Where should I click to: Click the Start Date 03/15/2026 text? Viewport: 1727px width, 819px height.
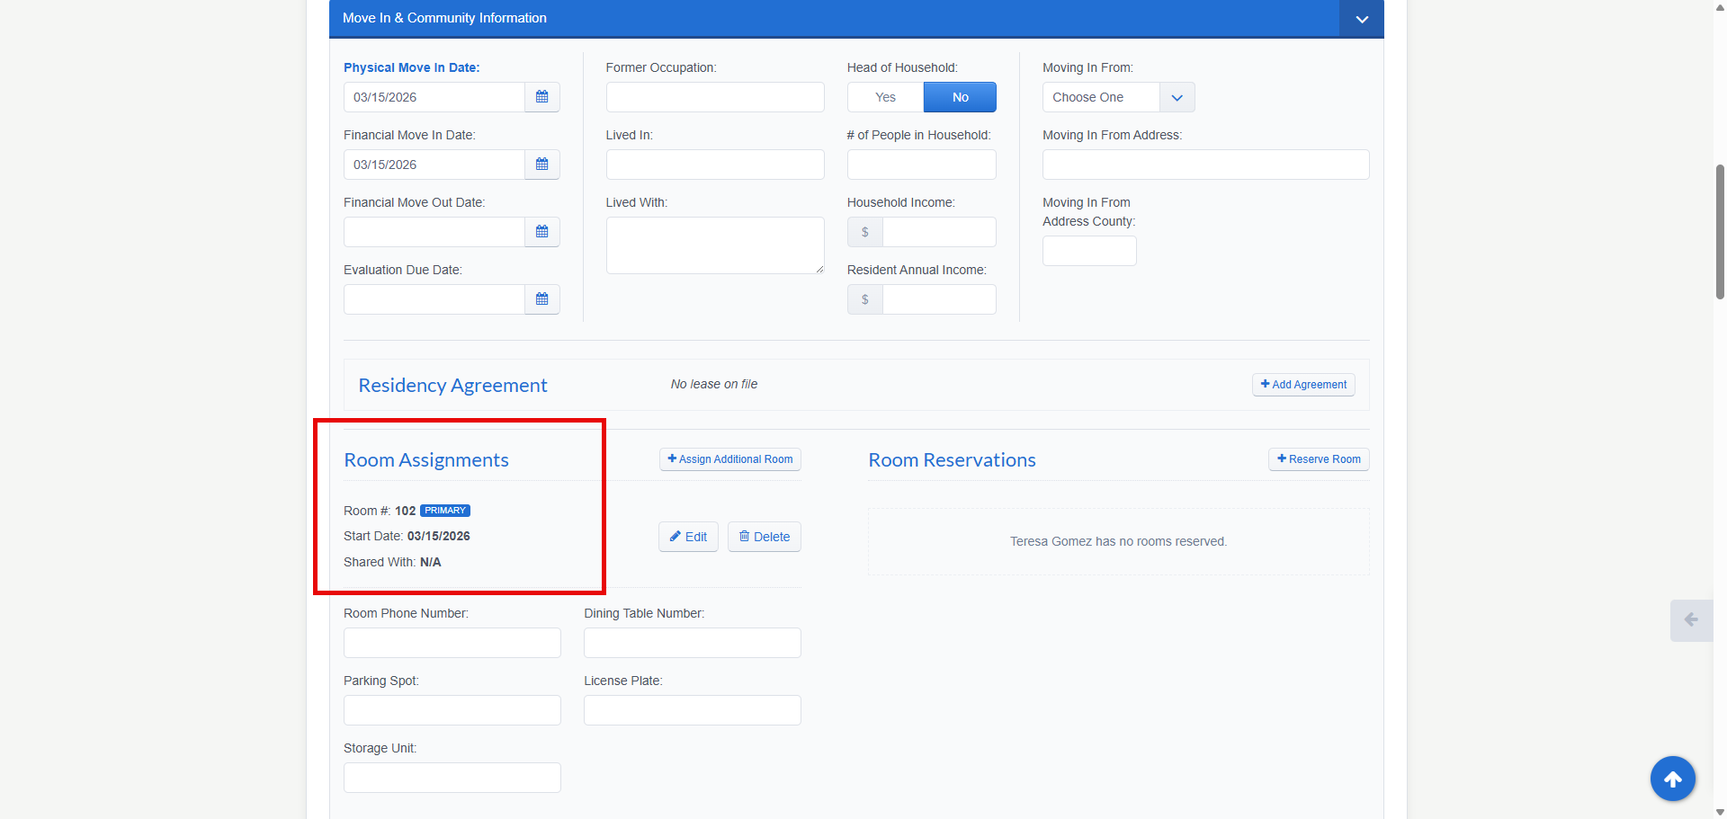pos(407,536)
